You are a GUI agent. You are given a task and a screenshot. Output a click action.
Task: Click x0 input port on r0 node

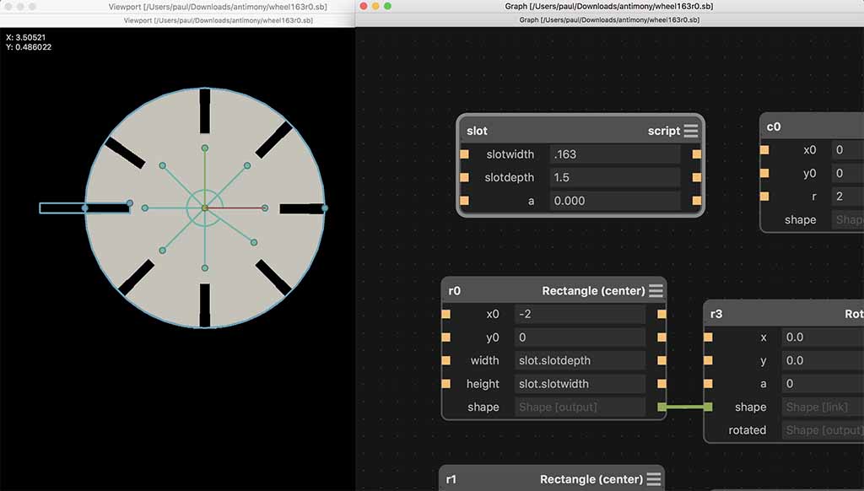tap(445, 314)
